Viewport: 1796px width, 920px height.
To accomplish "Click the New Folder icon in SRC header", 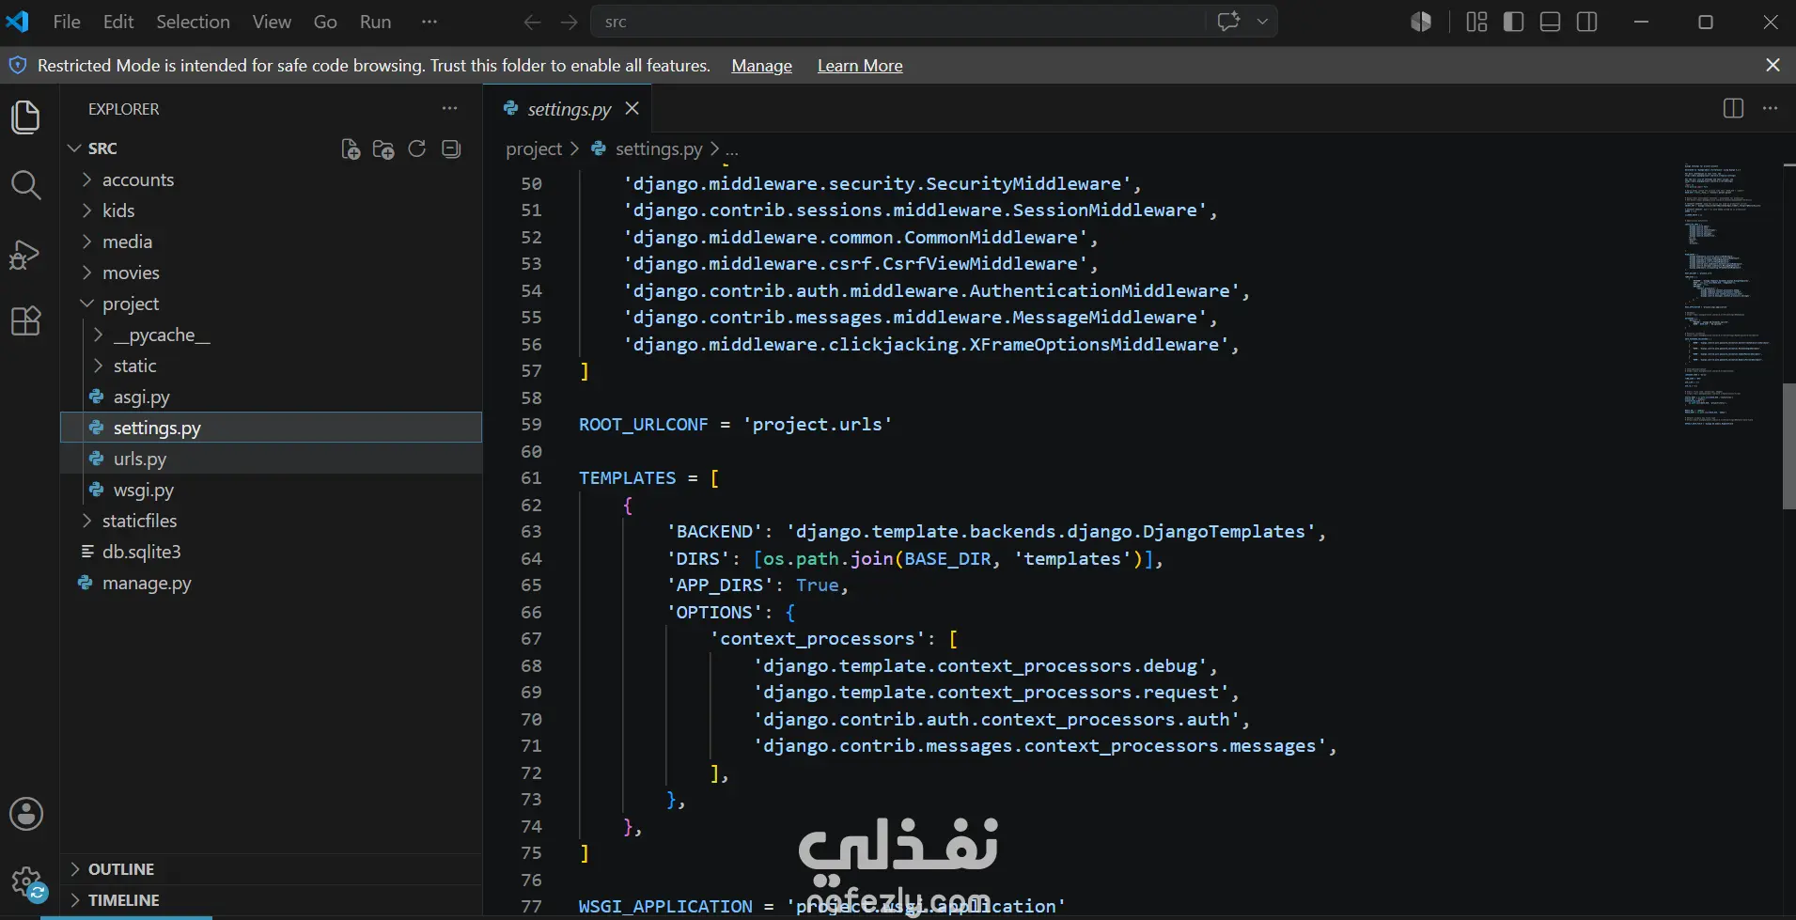I will tap(383, 148).
